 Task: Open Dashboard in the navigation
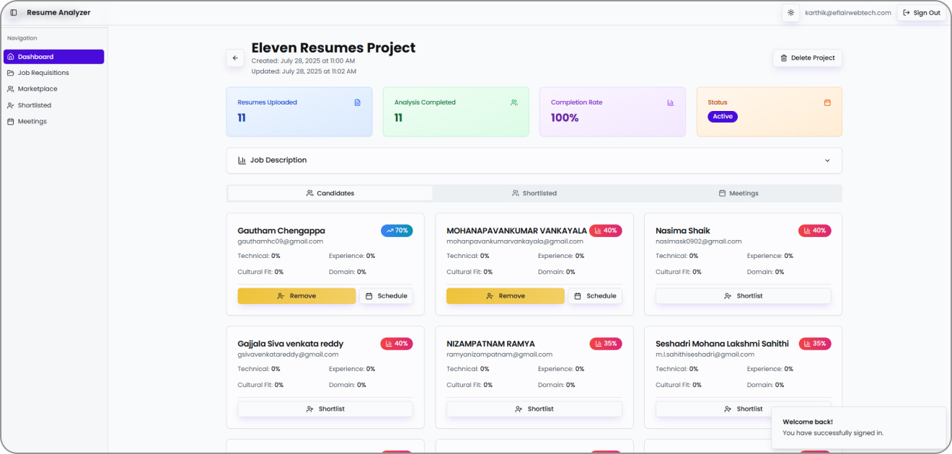pos(53,57)
